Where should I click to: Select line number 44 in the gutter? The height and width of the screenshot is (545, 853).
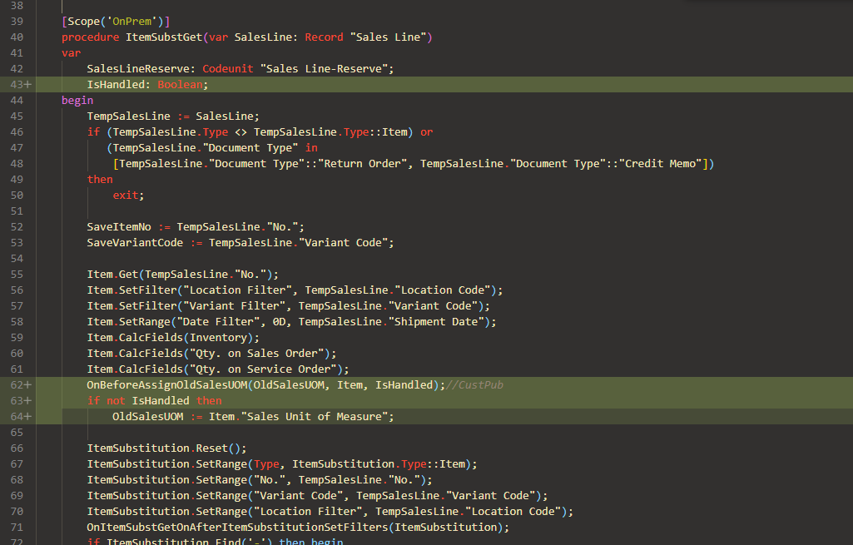(x=17, y=100)
